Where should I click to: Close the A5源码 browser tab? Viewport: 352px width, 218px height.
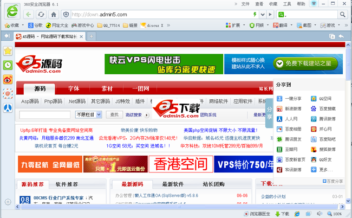[x=81, y=36]
